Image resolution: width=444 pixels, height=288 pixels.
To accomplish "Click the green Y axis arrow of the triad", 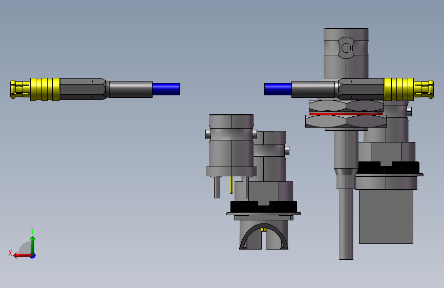I will click(33, 244).
